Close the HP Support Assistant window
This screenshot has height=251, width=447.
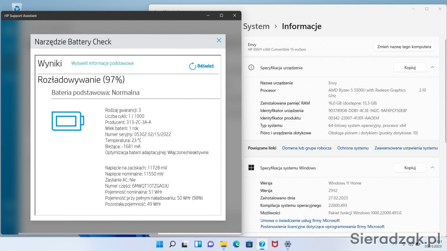point(235,15)
